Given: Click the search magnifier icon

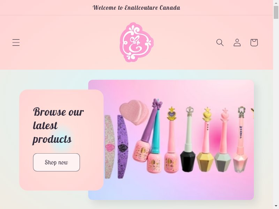Looking at the screenshot, I should click(220, 42).
